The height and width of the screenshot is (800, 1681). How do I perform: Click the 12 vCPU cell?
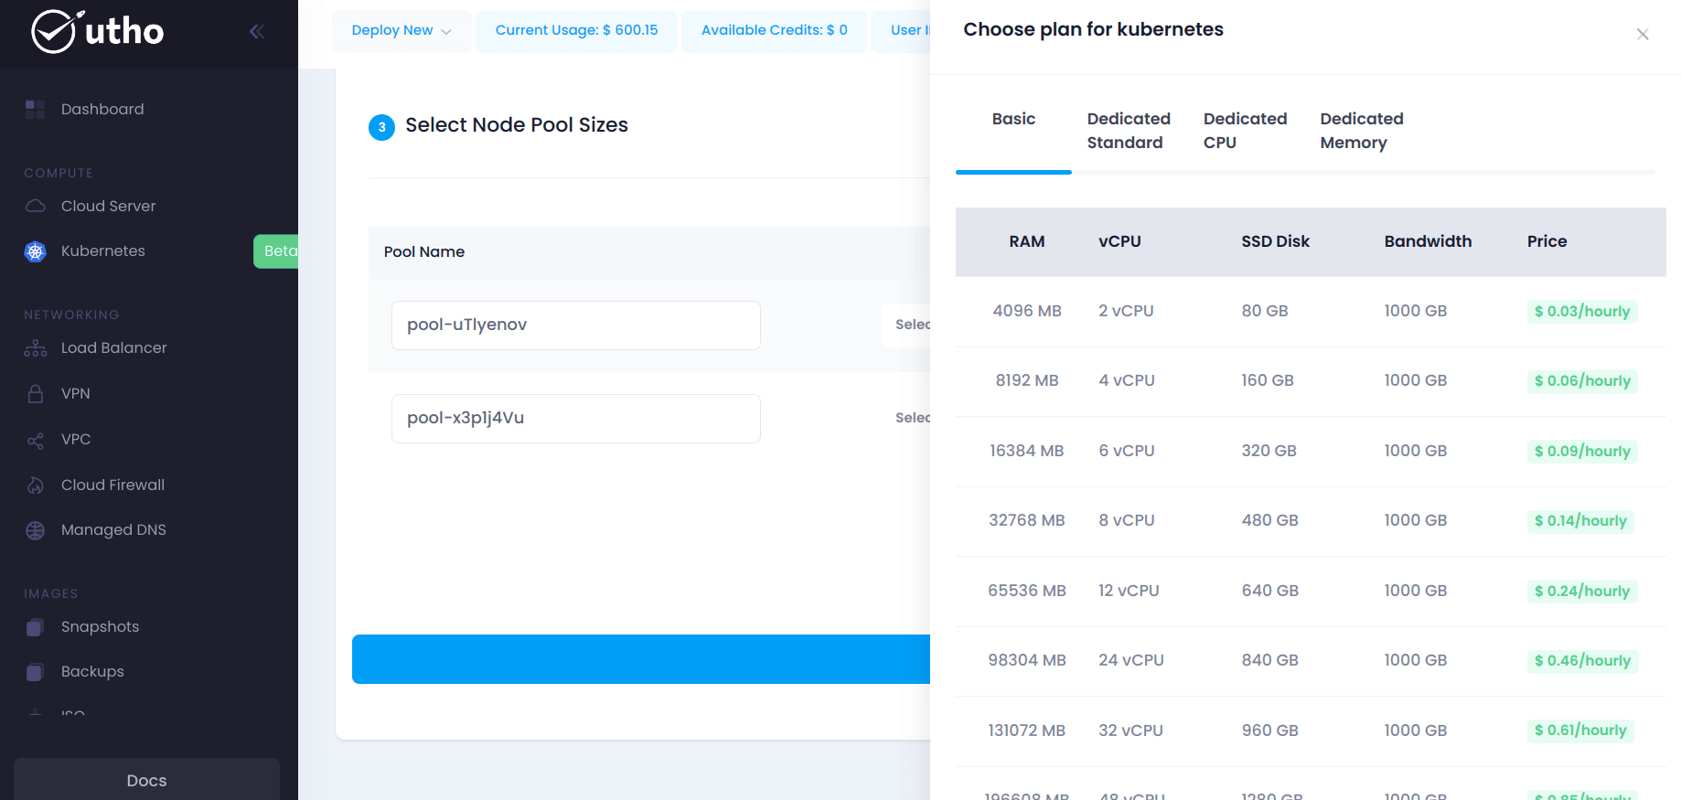click(x=1129, y=591)
